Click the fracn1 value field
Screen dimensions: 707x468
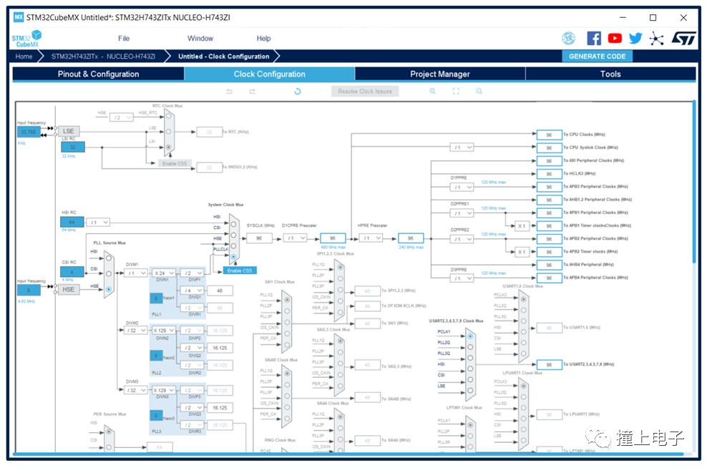coord(156,298)
